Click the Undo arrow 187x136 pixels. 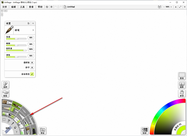pyautogui.click(x=56, y=7)
